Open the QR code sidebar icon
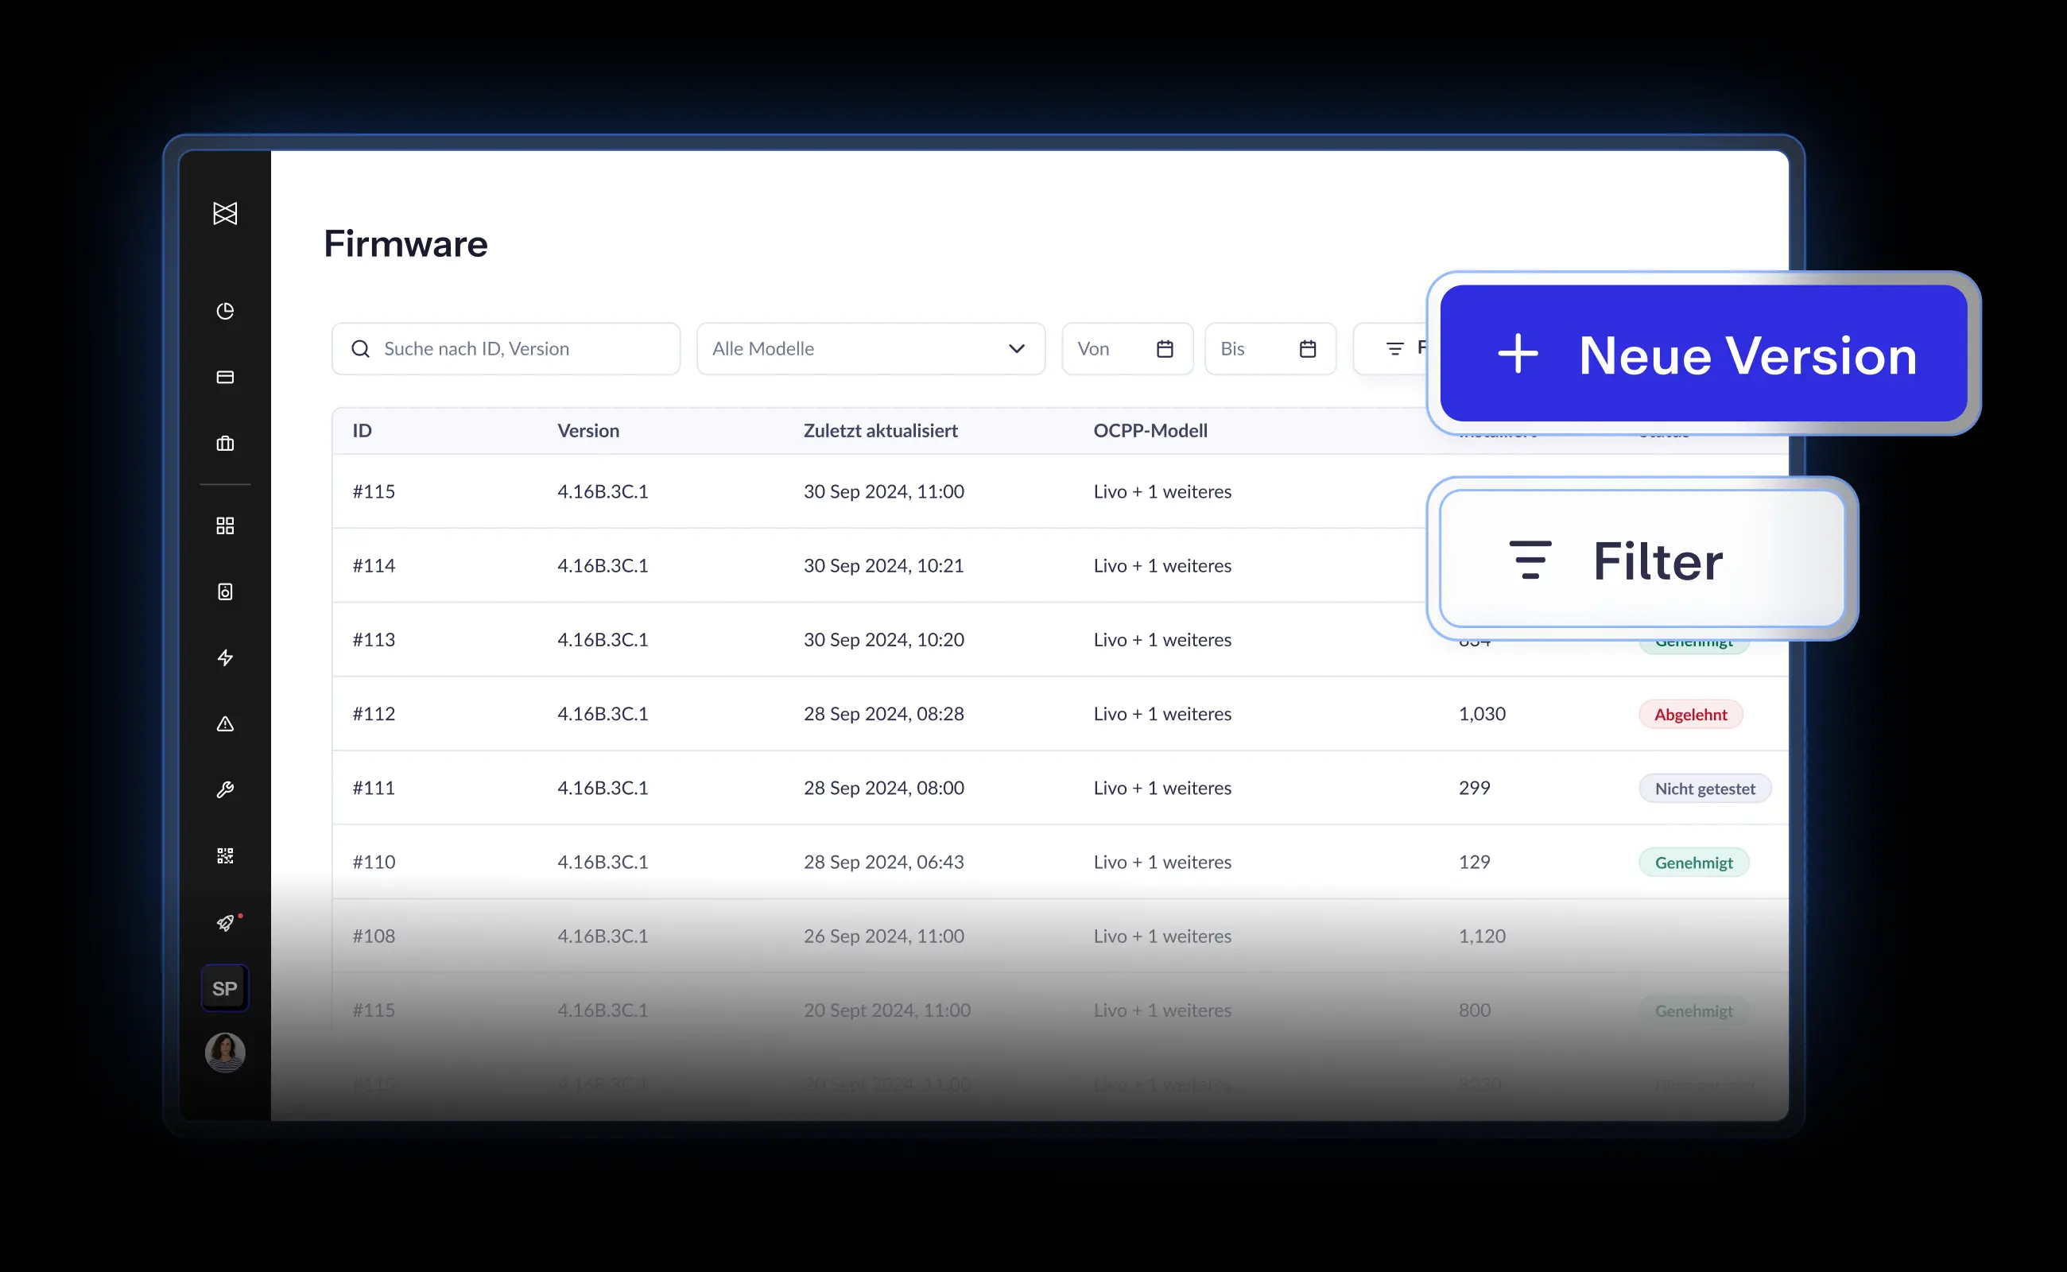The width and height of the screenshot is (2067, 1272). click(225, 855)
